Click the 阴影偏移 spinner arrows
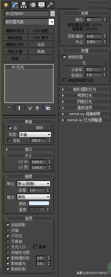Viewport: 111px width, 277px height. tap(105, 36)
